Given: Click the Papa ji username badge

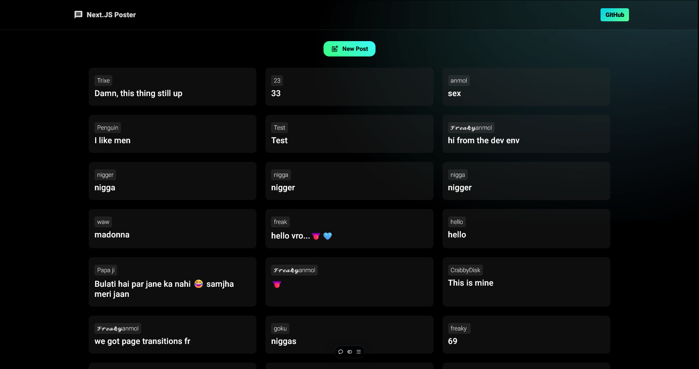Looking at the screenshot, I should pyautogui.click(x=105, y=270).
